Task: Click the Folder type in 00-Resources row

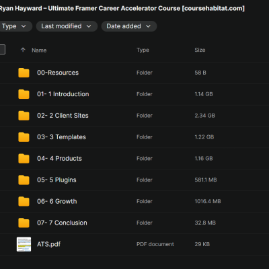Action: tap(145, 73)
